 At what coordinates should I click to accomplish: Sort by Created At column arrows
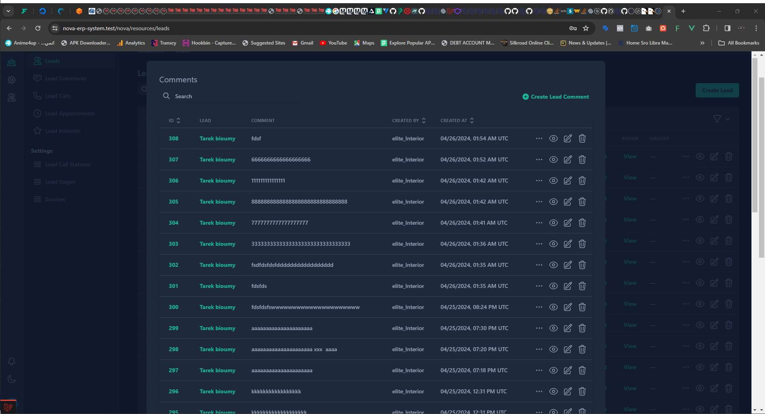[472, 121]
